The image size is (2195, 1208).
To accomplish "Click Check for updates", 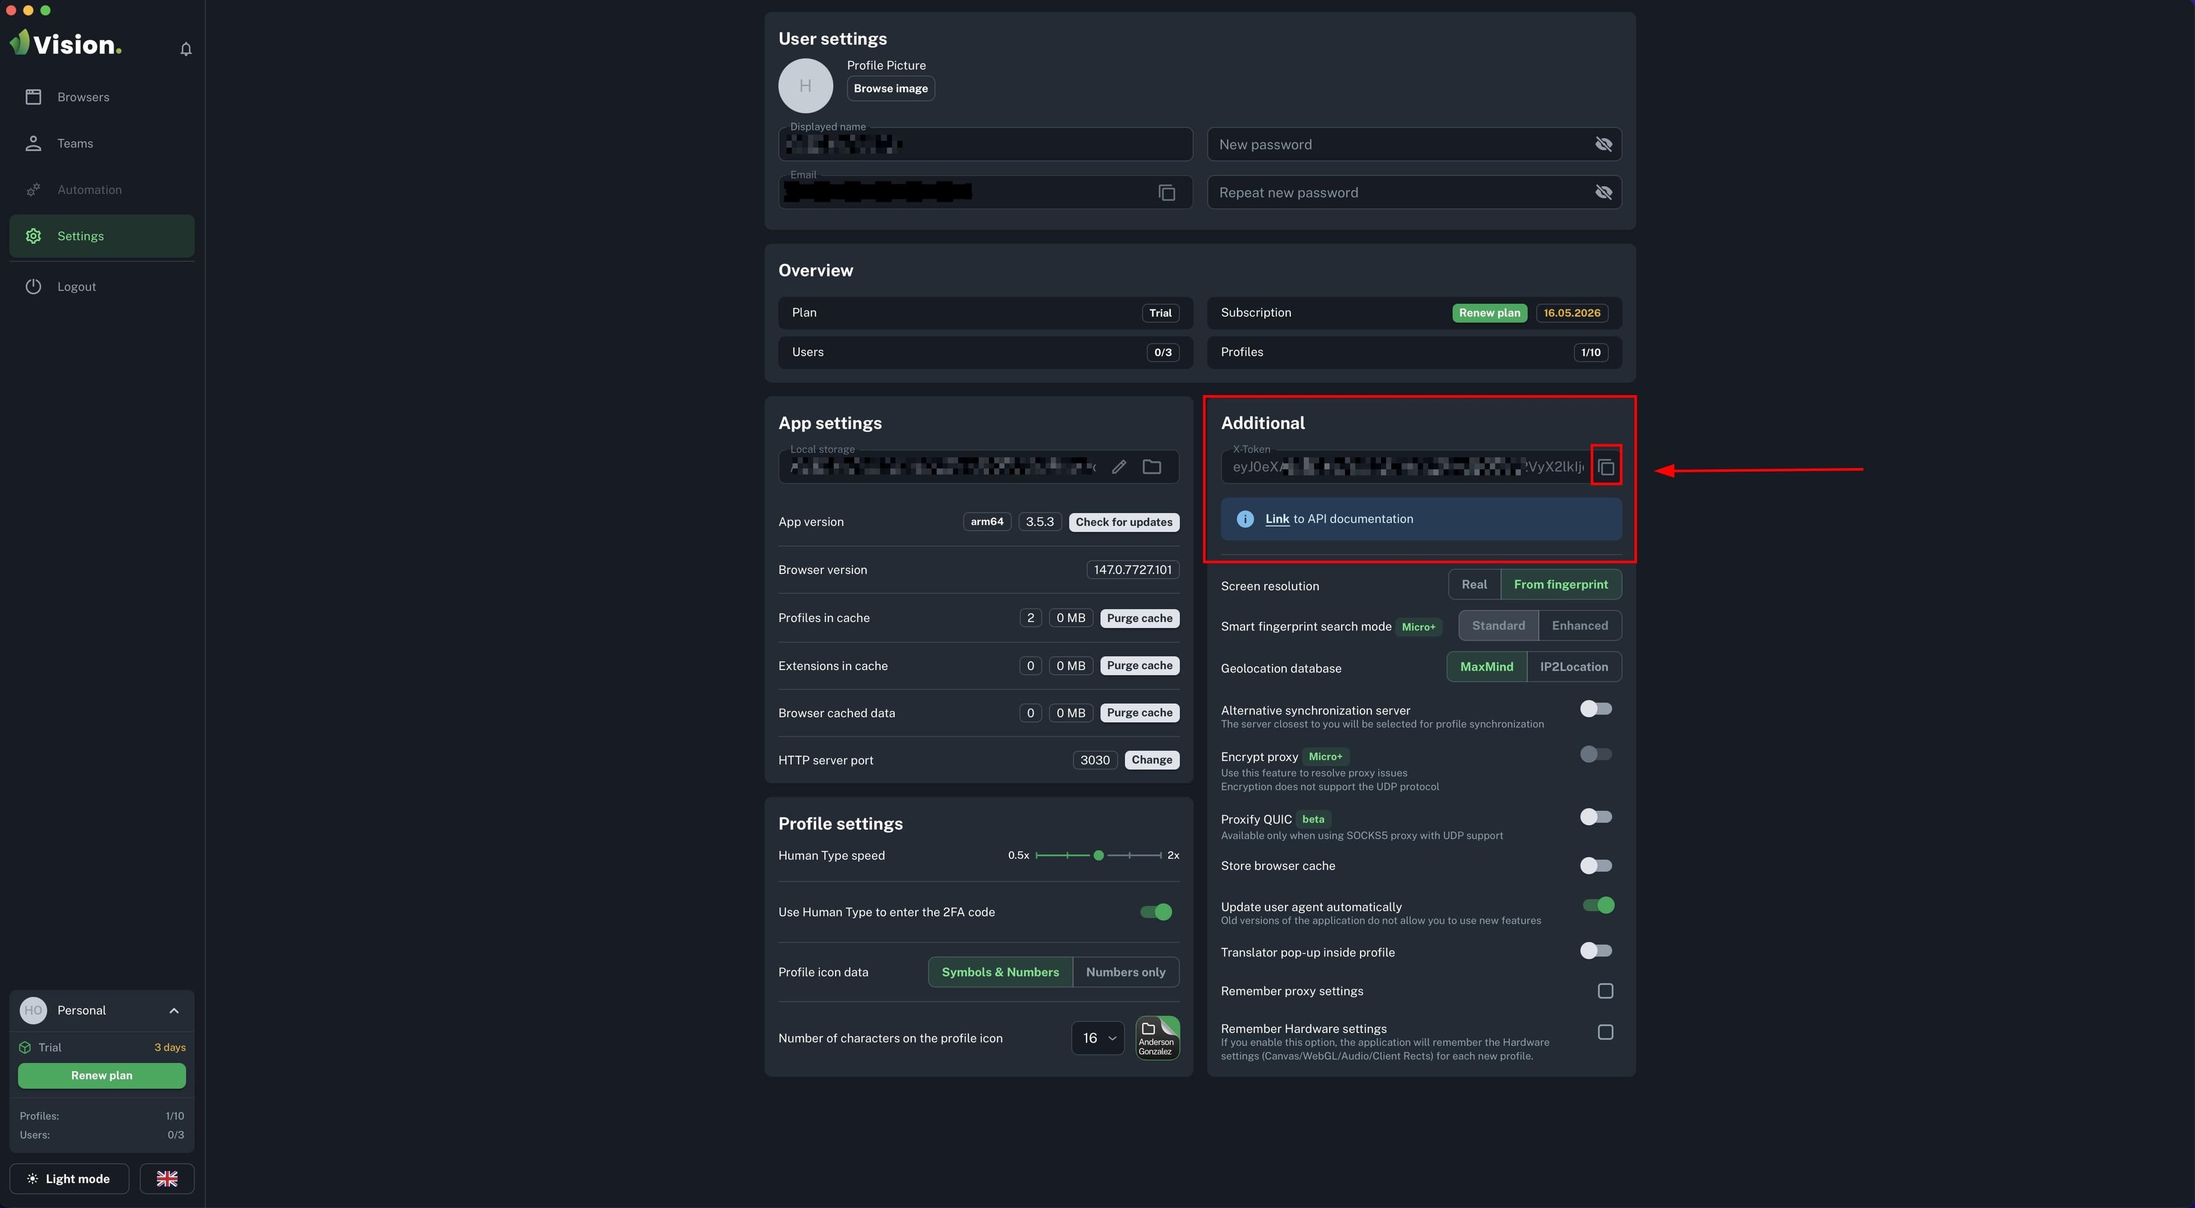I will [1123, 522].
